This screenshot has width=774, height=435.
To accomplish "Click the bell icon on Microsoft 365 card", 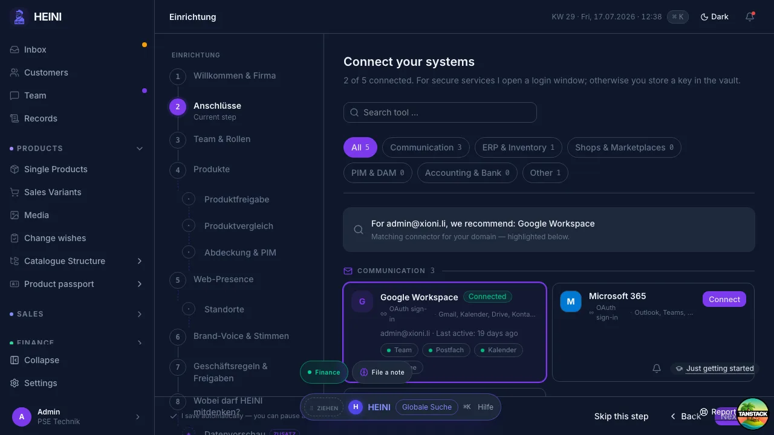I will (657, 369).
